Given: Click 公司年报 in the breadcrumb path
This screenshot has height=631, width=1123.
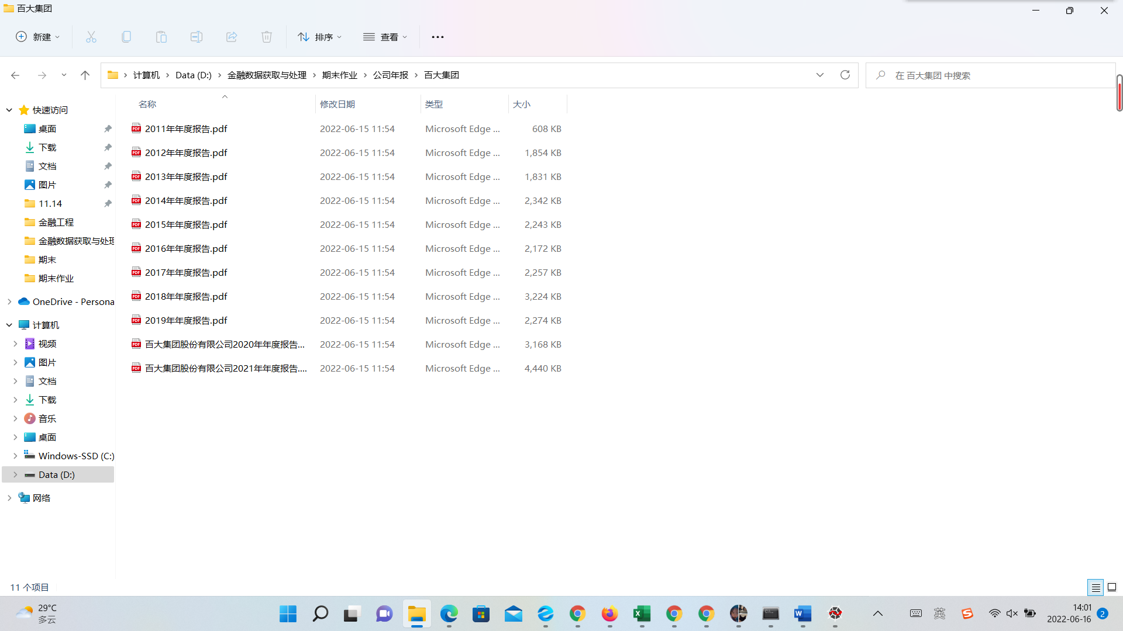Looking at the screenshot, I should pyautogui.click(x=391, y=75).
